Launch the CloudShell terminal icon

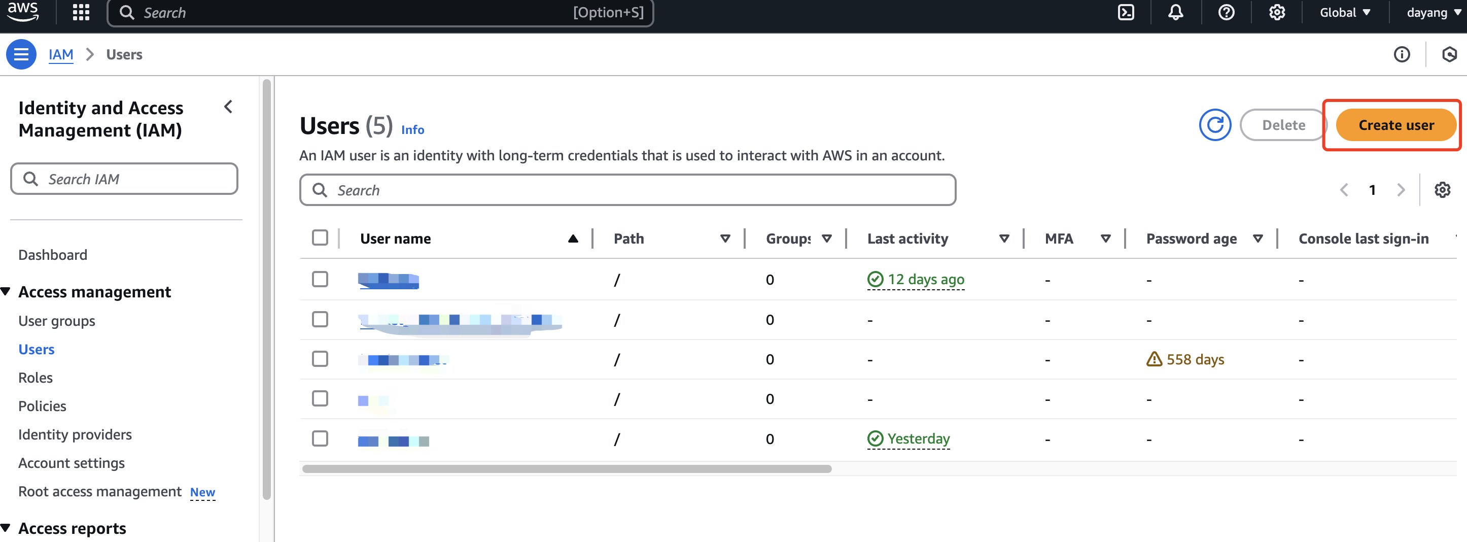1126,13
